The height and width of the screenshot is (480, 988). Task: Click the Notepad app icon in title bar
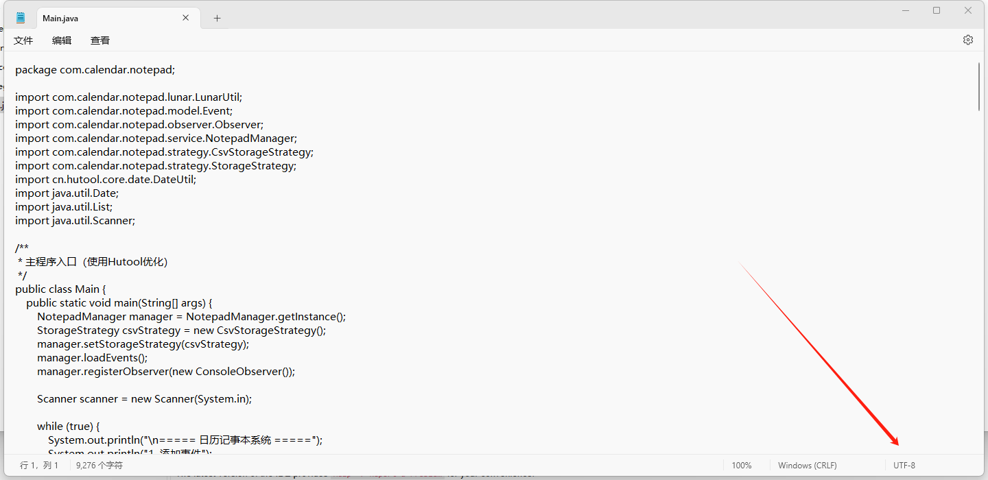tap(21, 18)
